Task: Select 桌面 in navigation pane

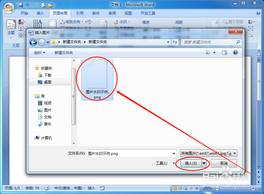Action: [x=50, y=82]
